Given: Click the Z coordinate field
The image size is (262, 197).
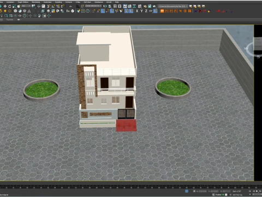Looking at the screenshot, I should [227, 192].
